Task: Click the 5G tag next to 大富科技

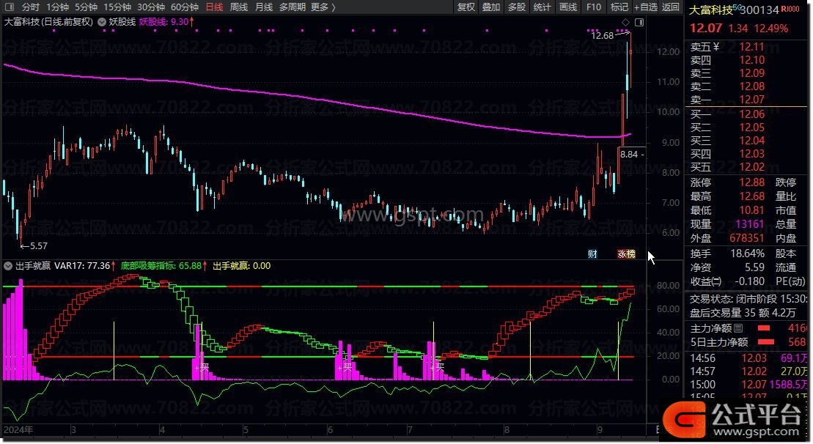Action: (736, 7)
